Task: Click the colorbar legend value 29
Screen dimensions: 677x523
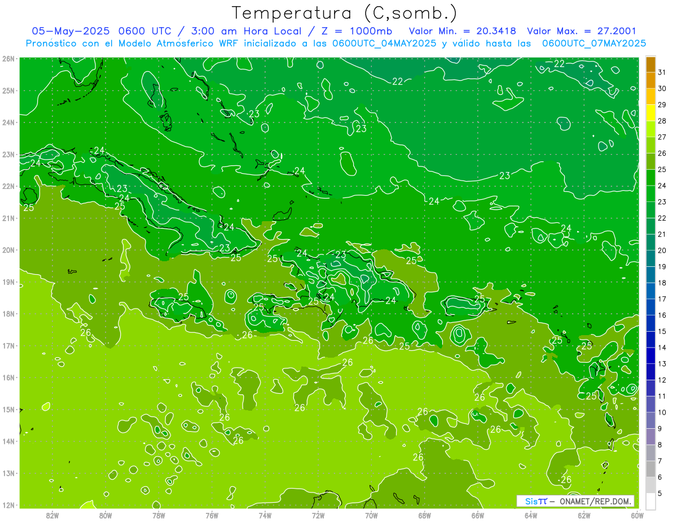Action: click(662, 105)
